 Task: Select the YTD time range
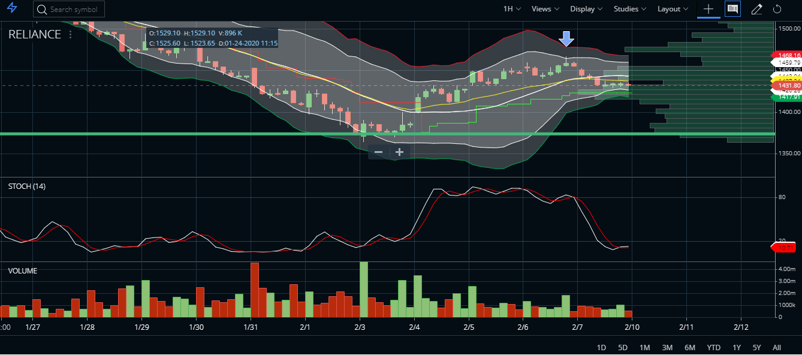(713, 347)
